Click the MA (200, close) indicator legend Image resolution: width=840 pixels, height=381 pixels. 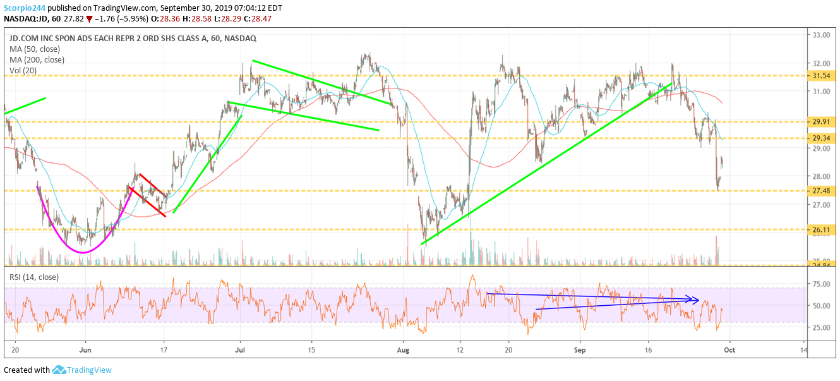coord(37,60)
